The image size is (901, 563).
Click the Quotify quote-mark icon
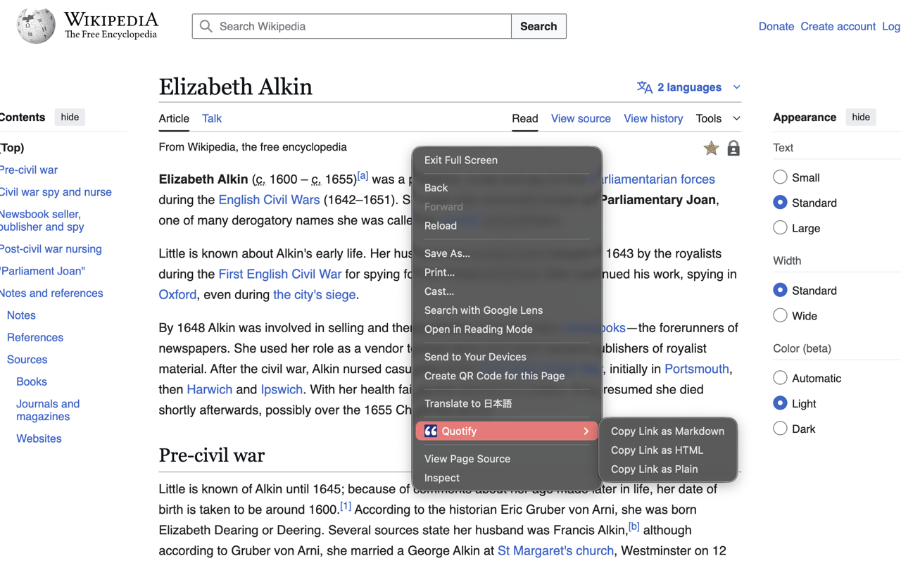[431, 431]
